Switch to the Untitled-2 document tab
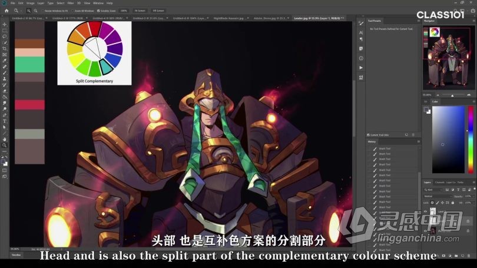The width and height of the screenshot is (477, 268). tap(29, 18)
